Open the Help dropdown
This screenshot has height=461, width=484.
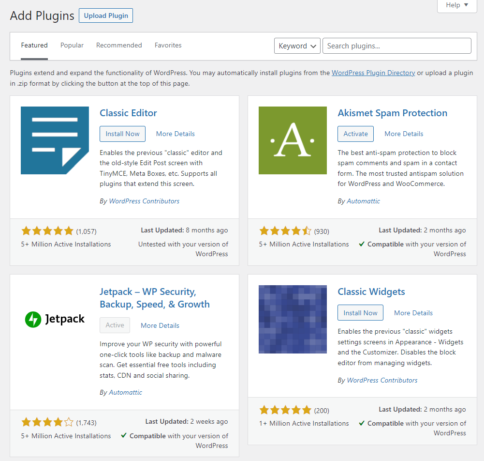click(457, 5)
